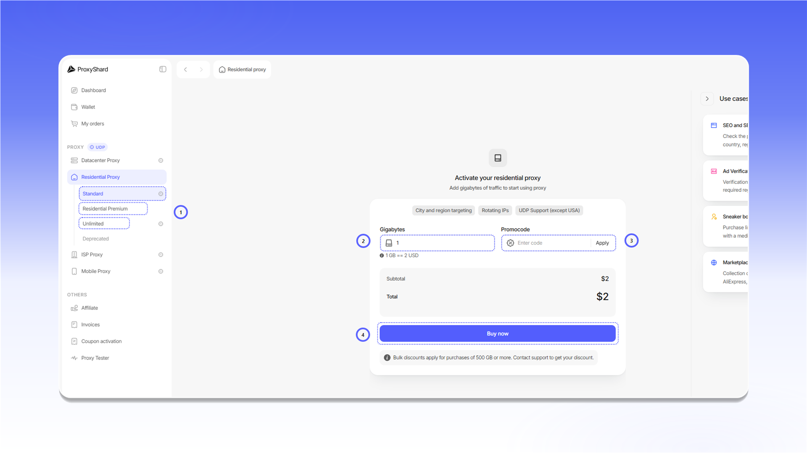The width and height of the screenshot is (807, 453).
Task: Collapse the Residential Proxy menu
Action: pos(117,177)
